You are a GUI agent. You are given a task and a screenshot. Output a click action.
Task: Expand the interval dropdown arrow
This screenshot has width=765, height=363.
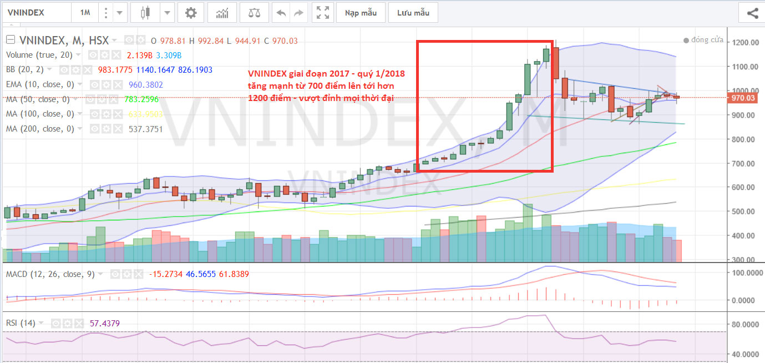point(120,12)
